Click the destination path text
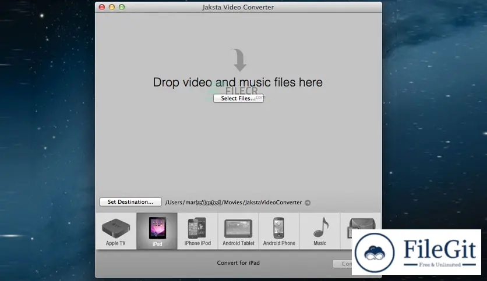Viewport: 487px width, 281px height. point(234,203)
